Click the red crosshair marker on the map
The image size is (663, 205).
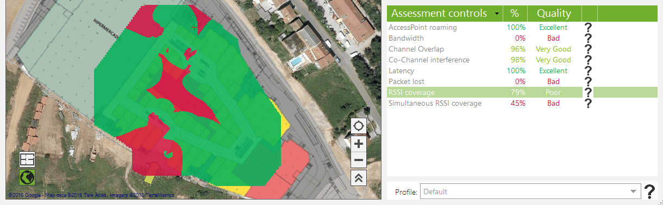[194, 27]
